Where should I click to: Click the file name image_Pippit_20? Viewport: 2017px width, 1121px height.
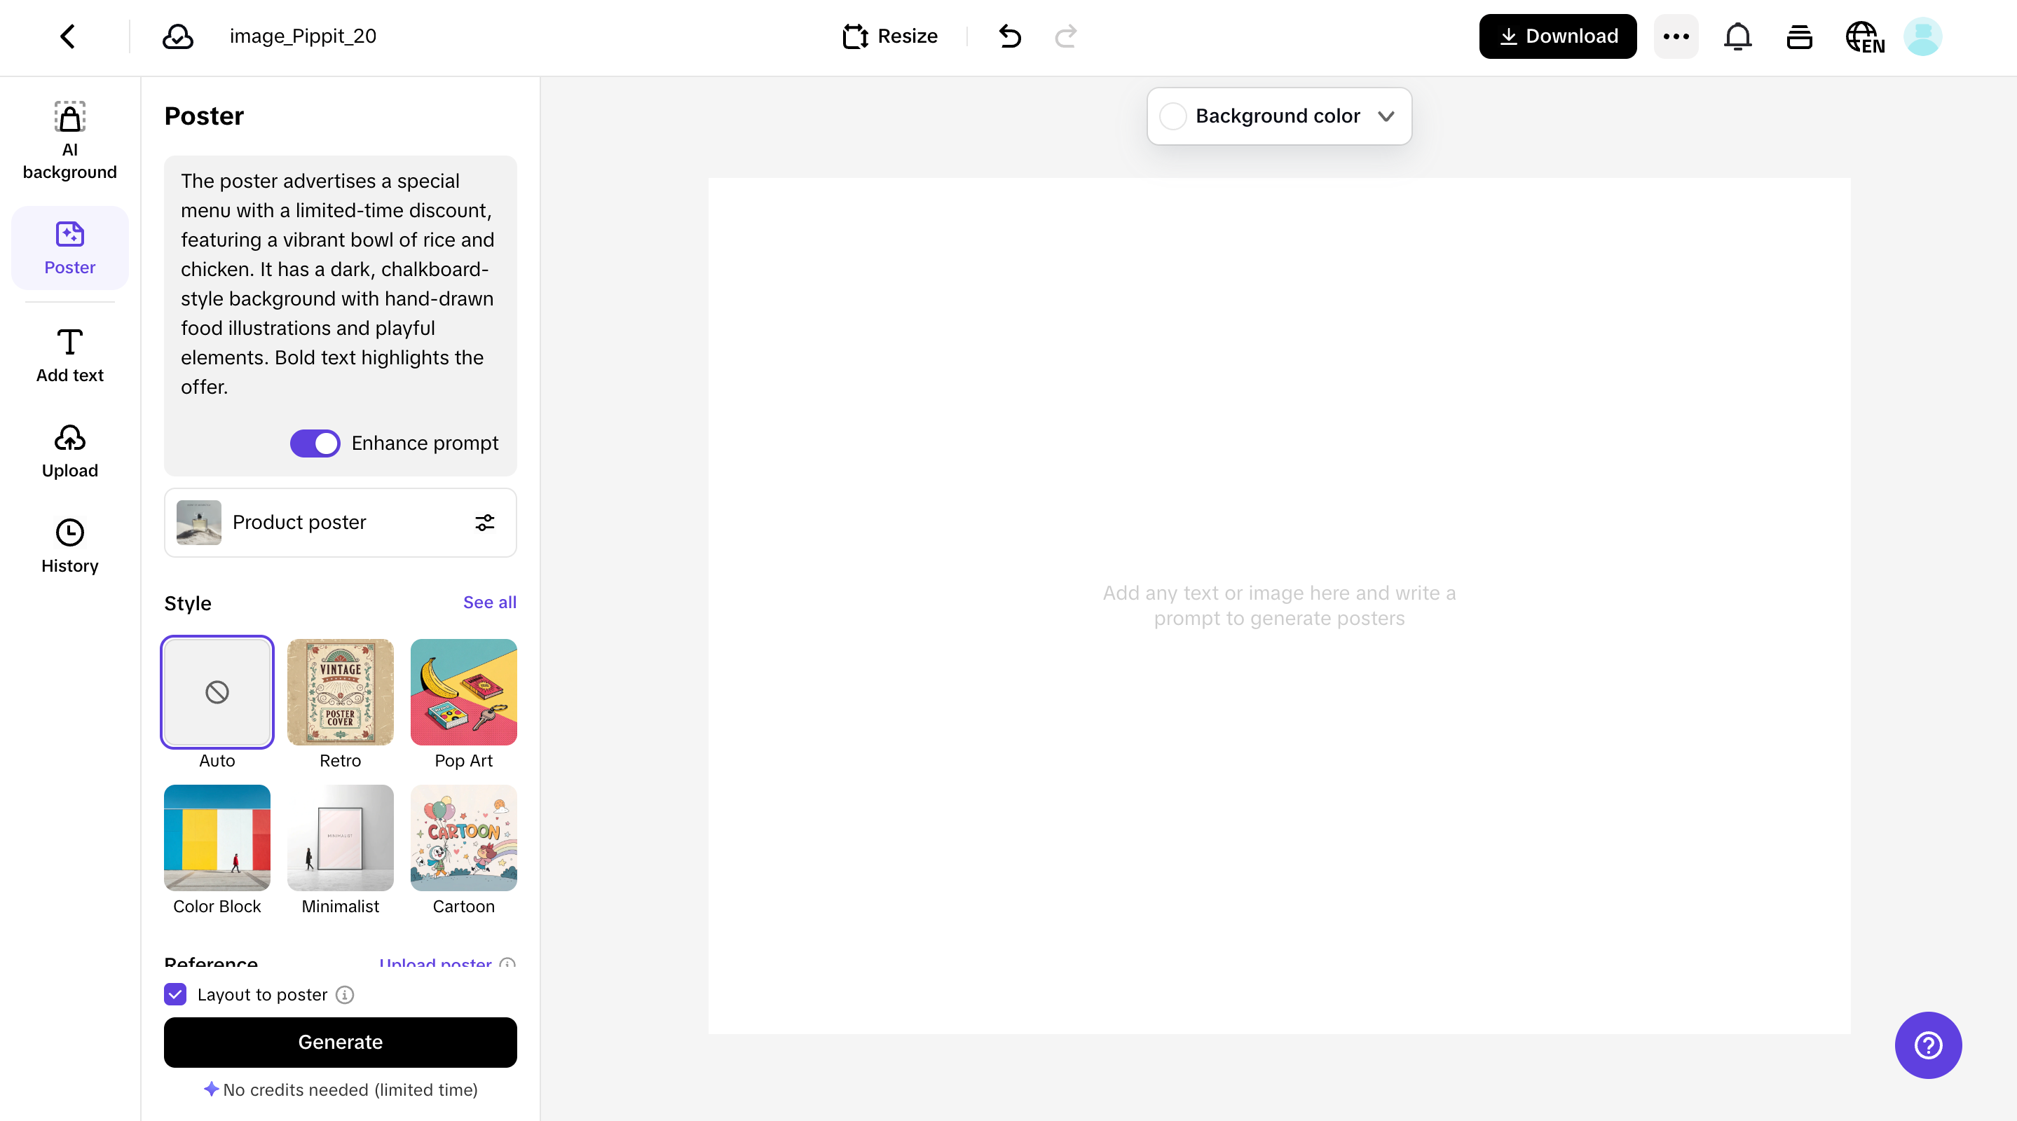(x=302, y=36)
